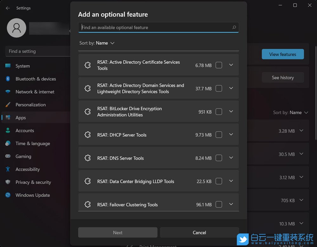This screenshot has width=317, height=247.
Task: Switch to Time & language settings
Action: 33,144
